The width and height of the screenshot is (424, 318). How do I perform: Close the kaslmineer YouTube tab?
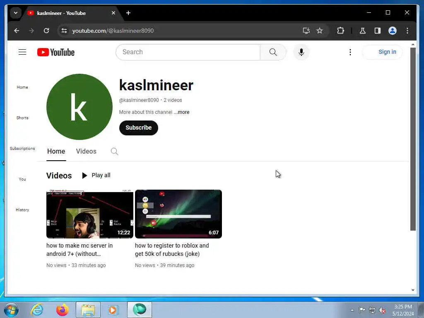point(113,13)
